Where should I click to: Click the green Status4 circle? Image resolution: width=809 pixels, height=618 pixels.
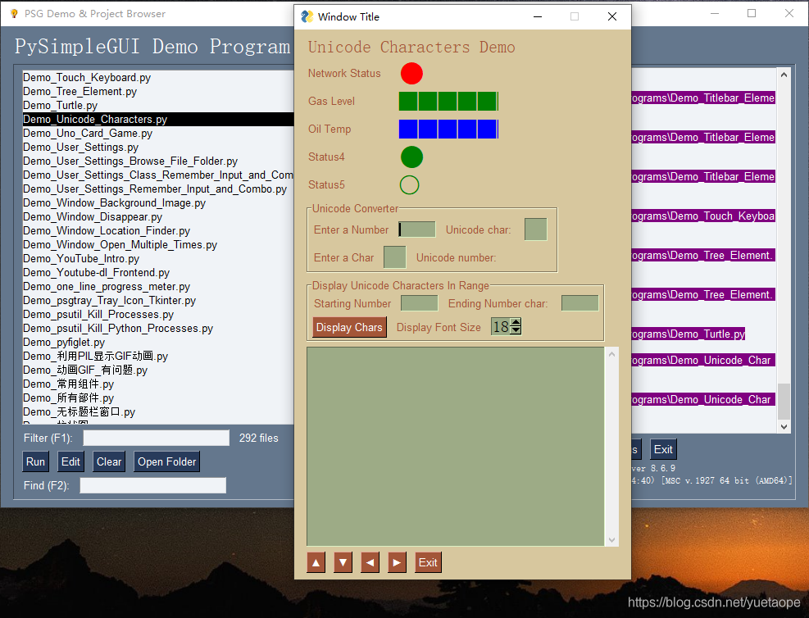click(411, 157)
